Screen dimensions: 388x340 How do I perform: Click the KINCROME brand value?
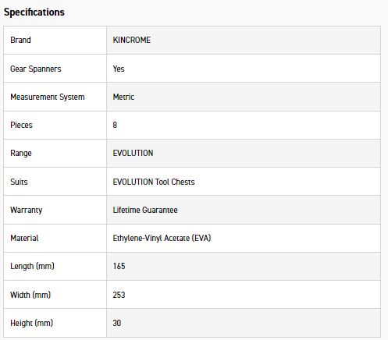tap(132, 40)
